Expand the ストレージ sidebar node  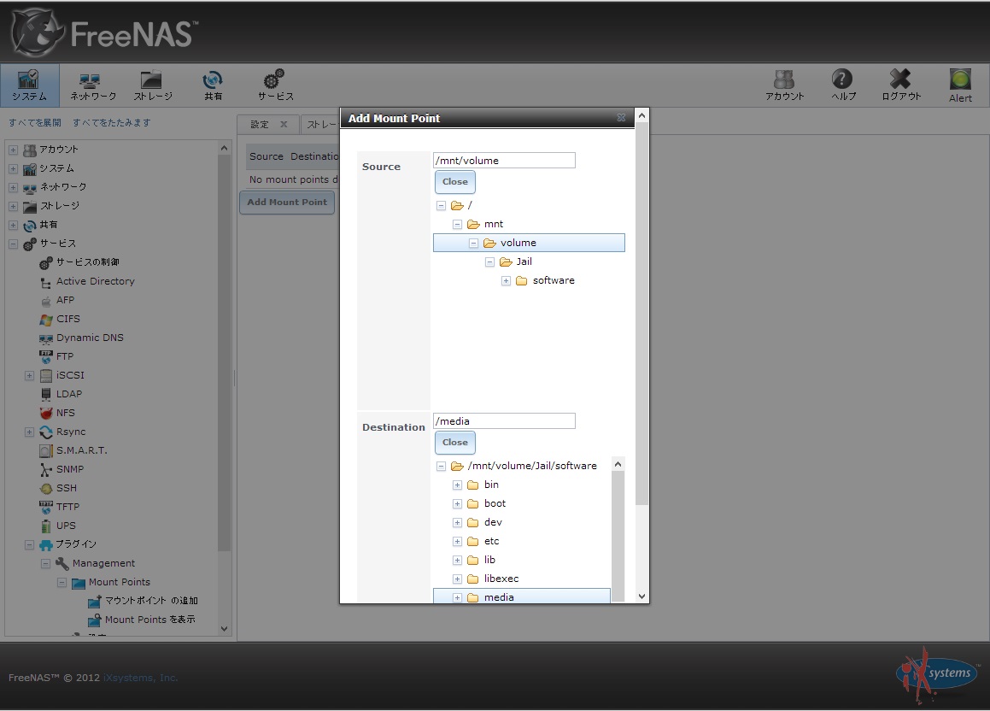(14, 207)
